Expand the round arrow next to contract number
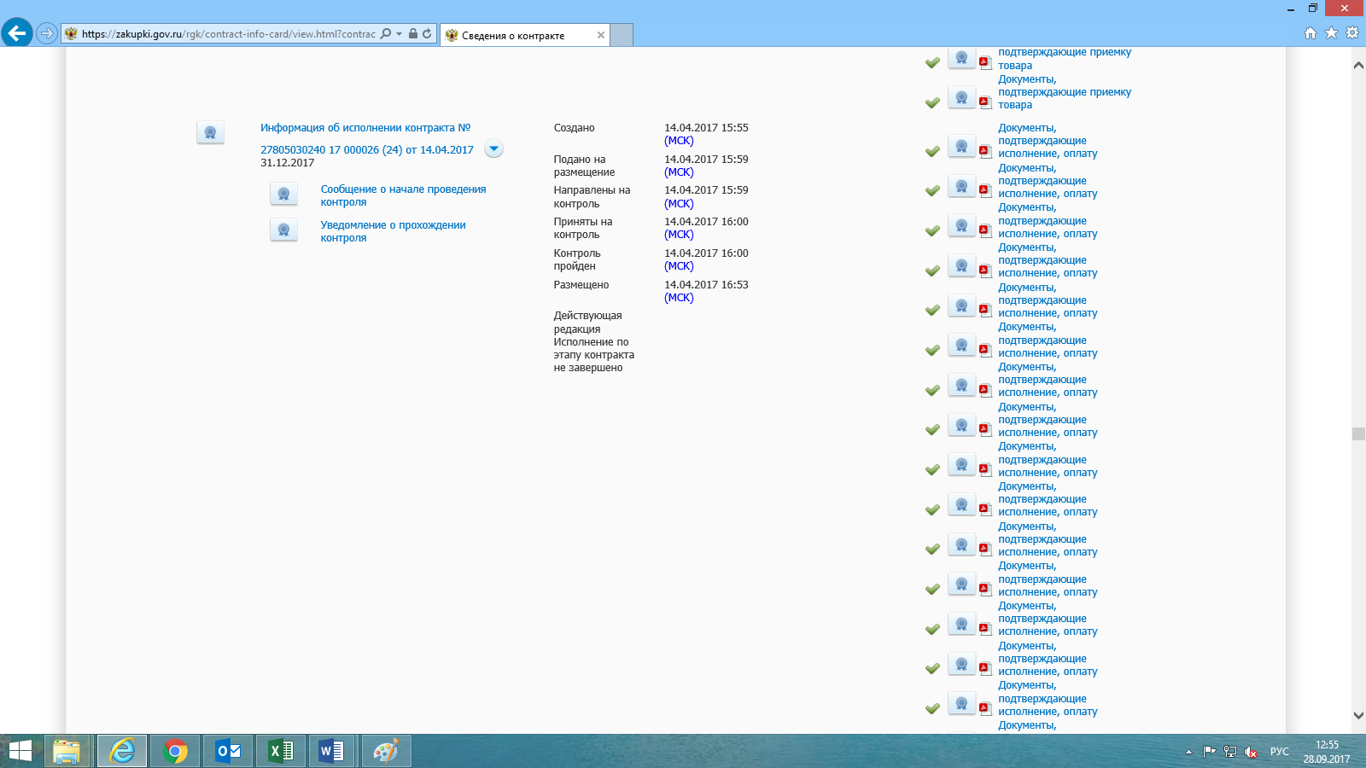 [493, 148]
